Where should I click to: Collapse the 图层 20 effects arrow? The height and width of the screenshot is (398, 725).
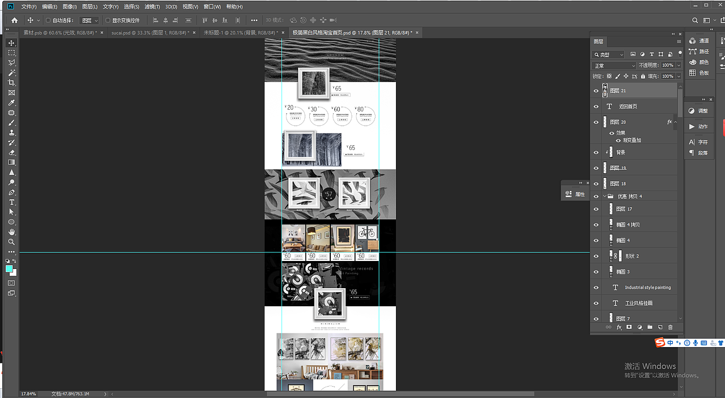tap(676, 122)
